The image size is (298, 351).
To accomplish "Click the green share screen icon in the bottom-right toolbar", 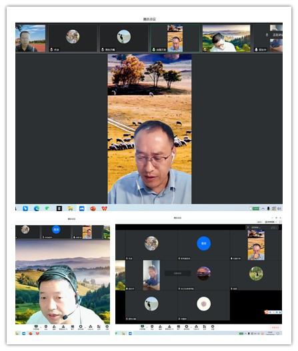I will (142, 327).
